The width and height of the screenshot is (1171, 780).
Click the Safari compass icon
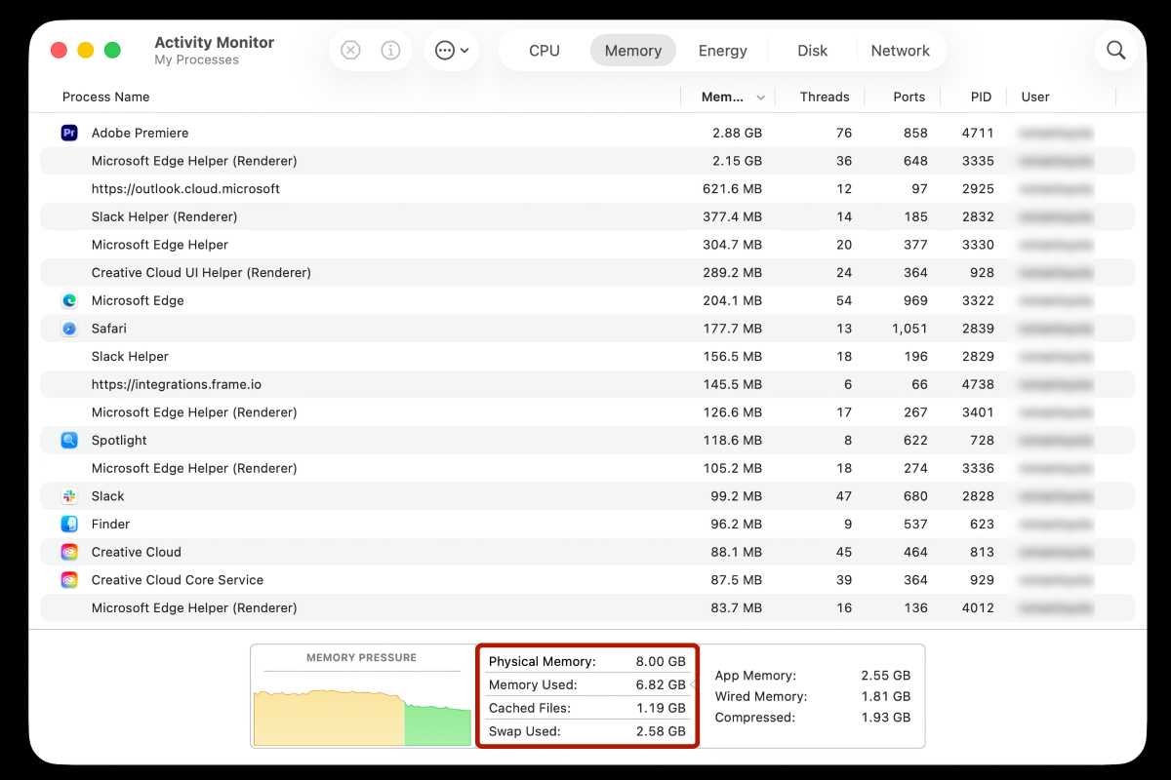(x=68, y=329)
